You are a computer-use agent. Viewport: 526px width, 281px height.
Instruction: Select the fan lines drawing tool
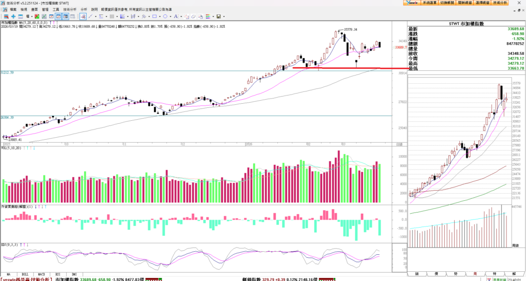point(122,16)
